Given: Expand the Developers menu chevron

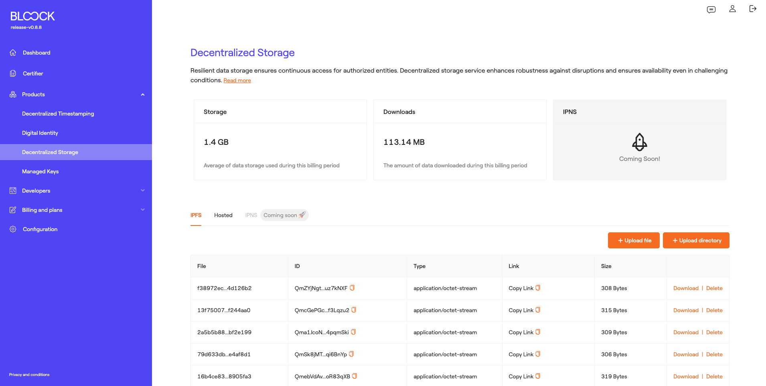Looking at the screenshot, I should pyautogui.click(x=143, y=191).
